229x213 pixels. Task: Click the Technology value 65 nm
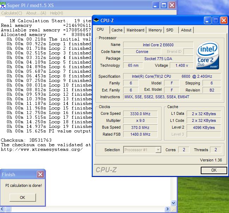(x=133, y=65)
